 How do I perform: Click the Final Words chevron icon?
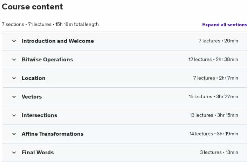click(x=14, y=153)
